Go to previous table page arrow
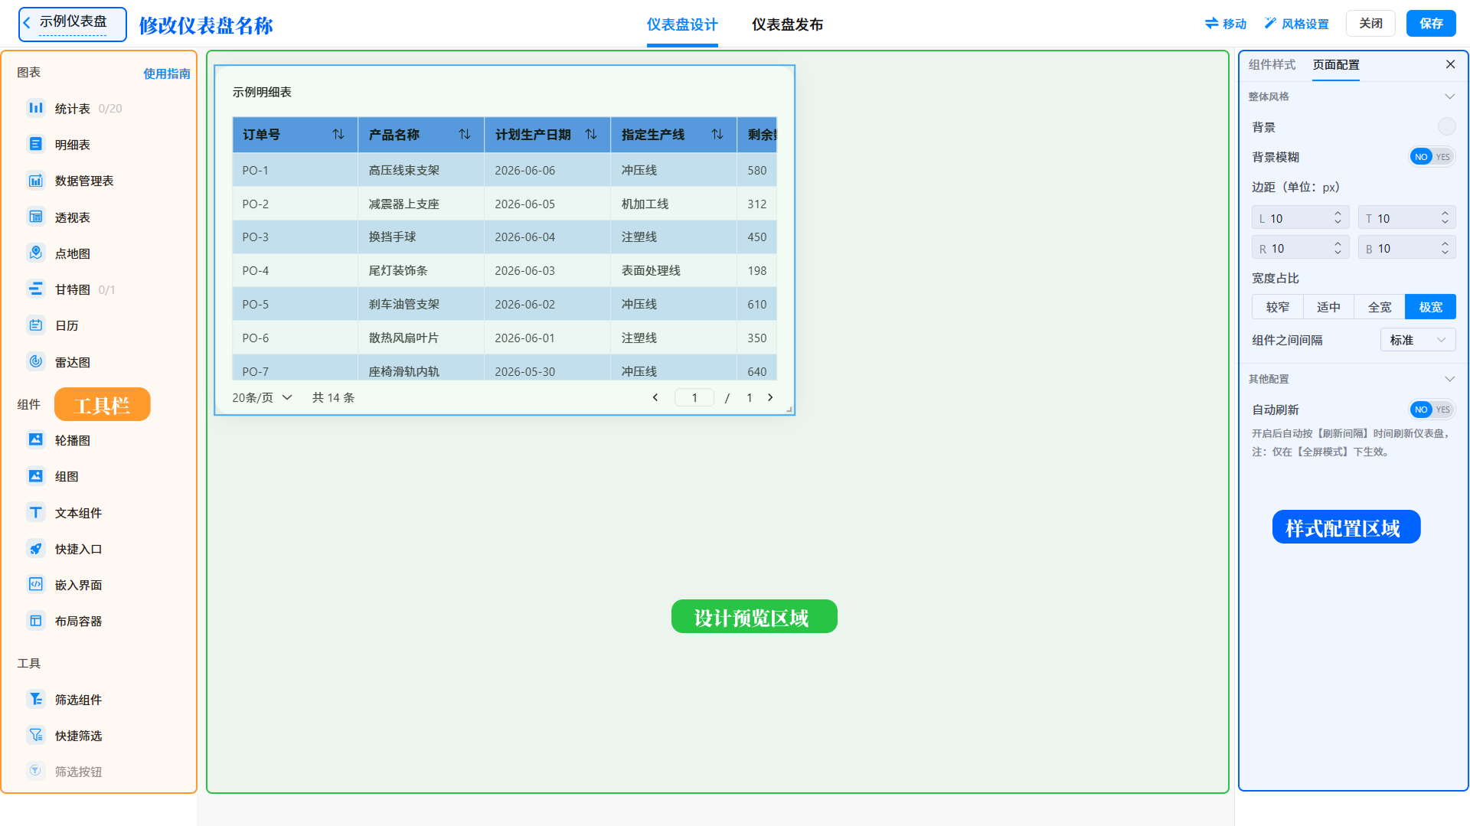 (x=655, y=397)
